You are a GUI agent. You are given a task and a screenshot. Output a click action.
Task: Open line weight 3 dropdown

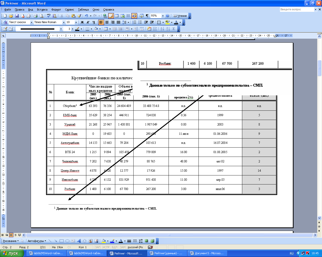(72, 29)
